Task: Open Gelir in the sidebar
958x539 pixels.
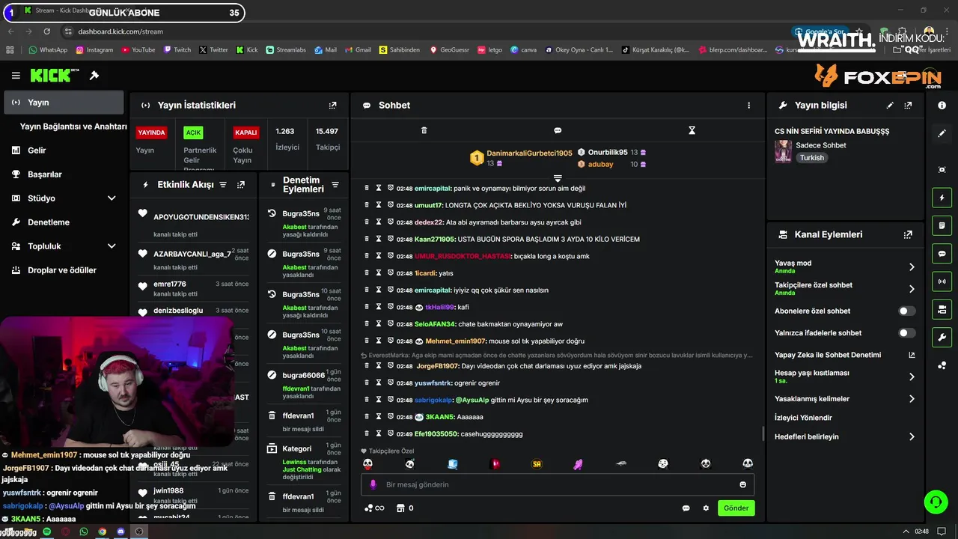Action: pos(63,150)
